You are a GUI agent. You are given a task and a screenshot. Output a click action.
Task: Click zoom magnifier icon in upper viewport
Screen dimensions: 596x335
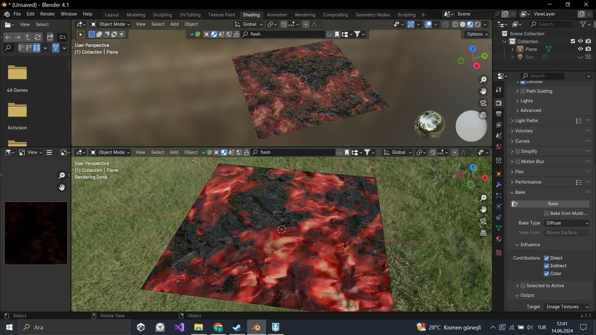483,80
